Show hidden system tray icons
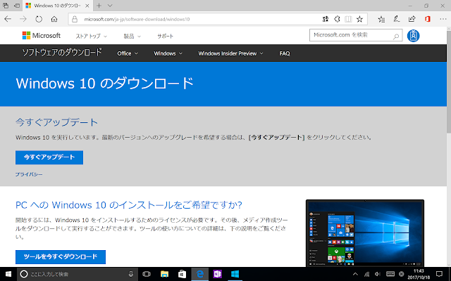 pyautogui.click(x=355, y=274)
